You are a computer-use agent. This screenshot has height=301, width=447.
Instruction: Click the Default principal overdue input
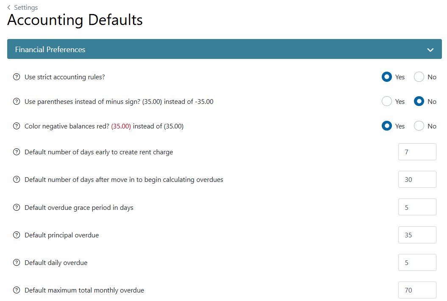(417, 235)
